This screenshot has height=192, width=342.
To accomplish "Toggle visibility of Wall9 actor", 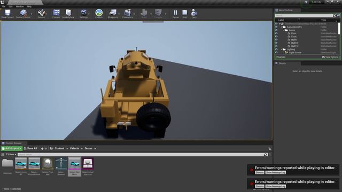I will pos(276,40).
